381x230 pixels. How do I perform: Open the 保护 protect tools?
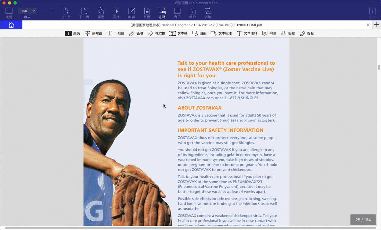(x=193, y=12)
